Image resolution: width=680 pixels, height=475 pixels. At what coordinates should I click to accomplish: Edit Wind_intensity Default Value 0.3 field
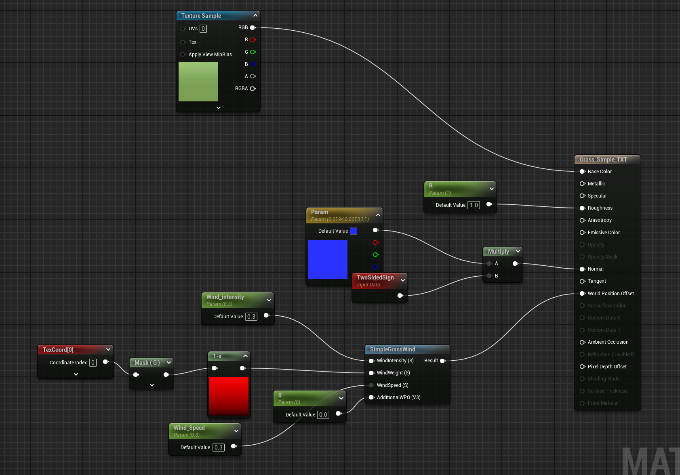point(251,317)
